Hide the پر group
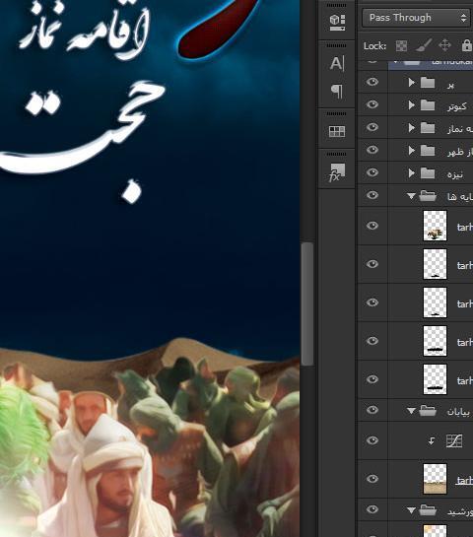 [372, 82]
